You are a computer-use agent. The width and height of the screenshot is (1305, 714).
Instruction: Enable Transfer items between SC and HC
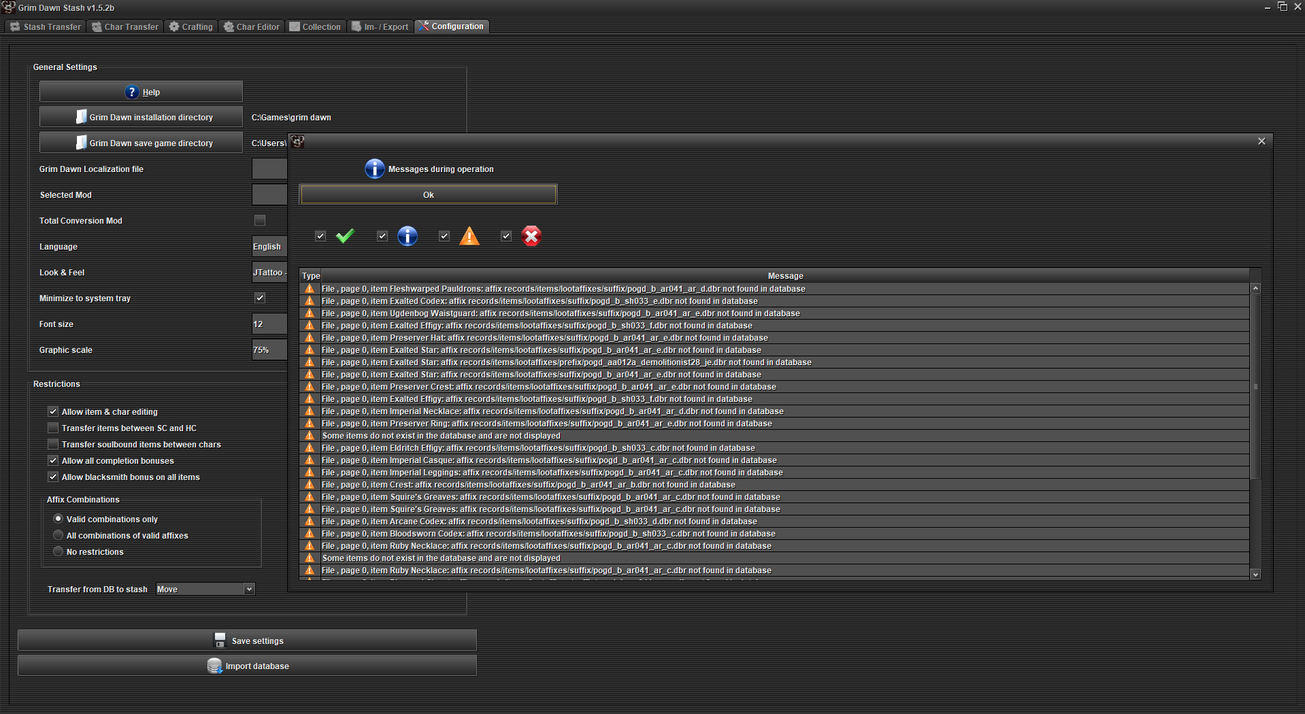[x=53, y=428]
